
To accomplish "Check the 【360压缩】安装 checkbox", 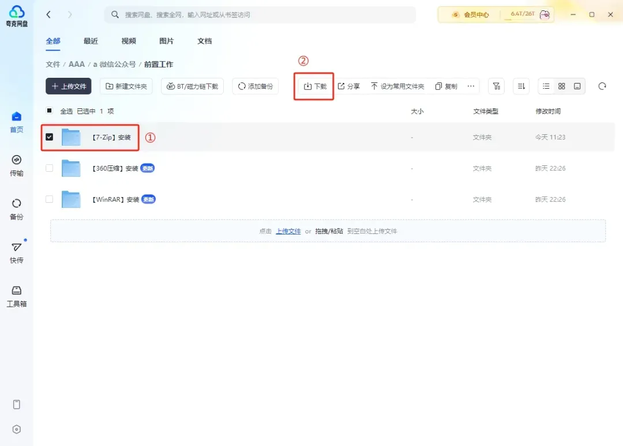I will tap(49, 168).
